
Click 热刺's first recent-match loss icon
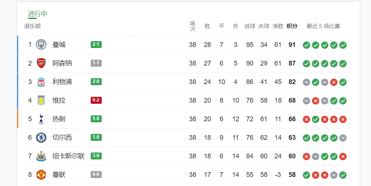click(306, 119)
